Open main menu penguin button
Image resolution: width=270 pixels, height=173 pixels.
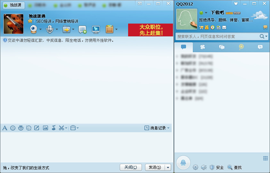point(184,162)
